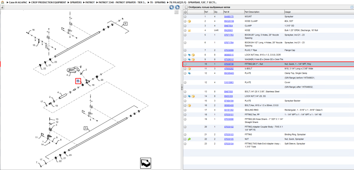Select callout 19 on the diagram
Image resolution: width=354 pixels, height=170 pixels.
pyautogui.click(x=56, y=106)
